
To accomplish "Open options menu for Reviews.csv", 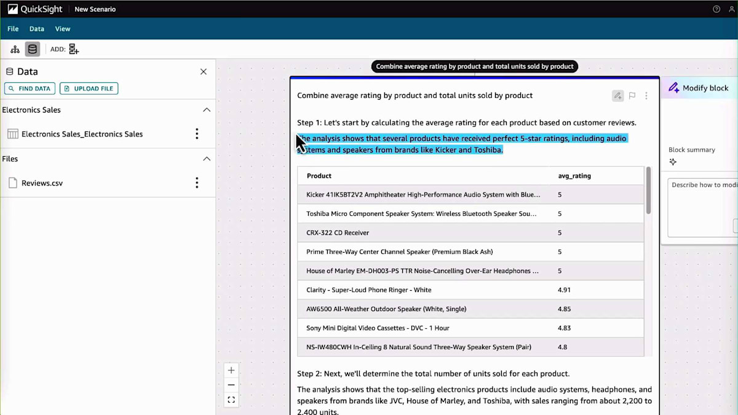I will click(197, 183).
